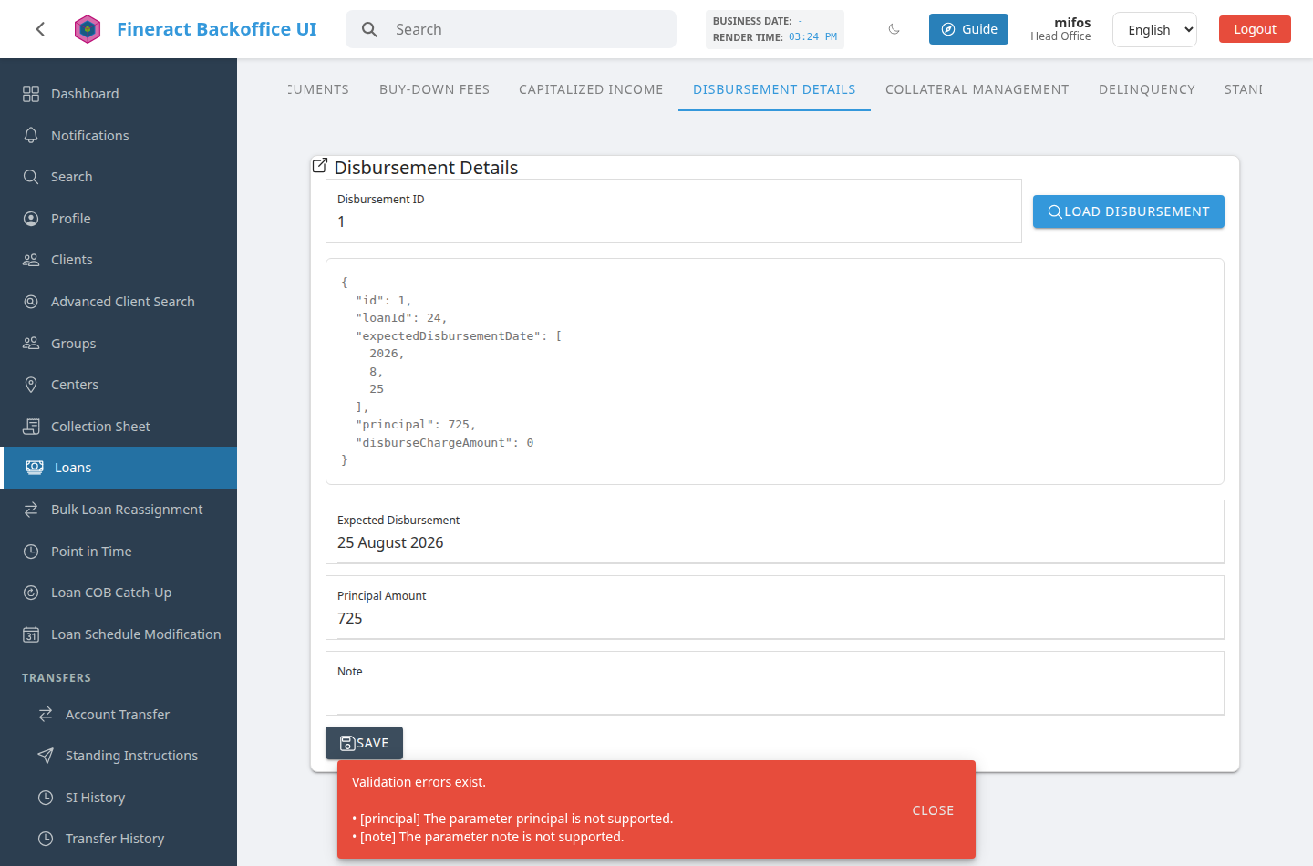Click the Advanced Client Search icon

coord(31,302)
